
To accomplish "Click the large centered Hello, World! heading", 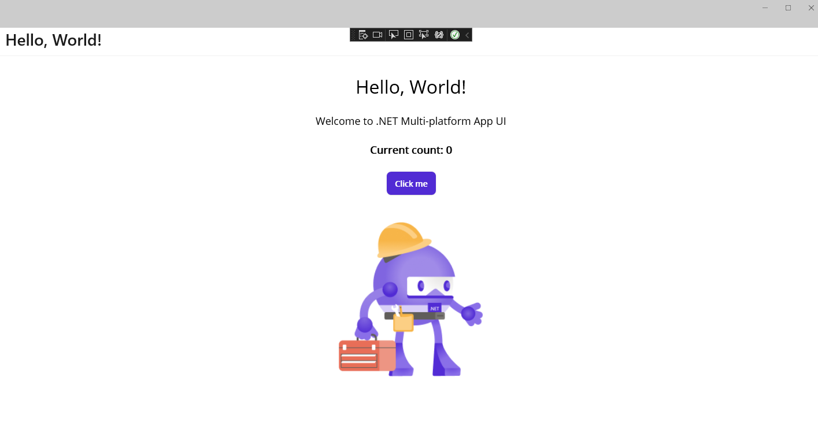I will pos(411,87).
